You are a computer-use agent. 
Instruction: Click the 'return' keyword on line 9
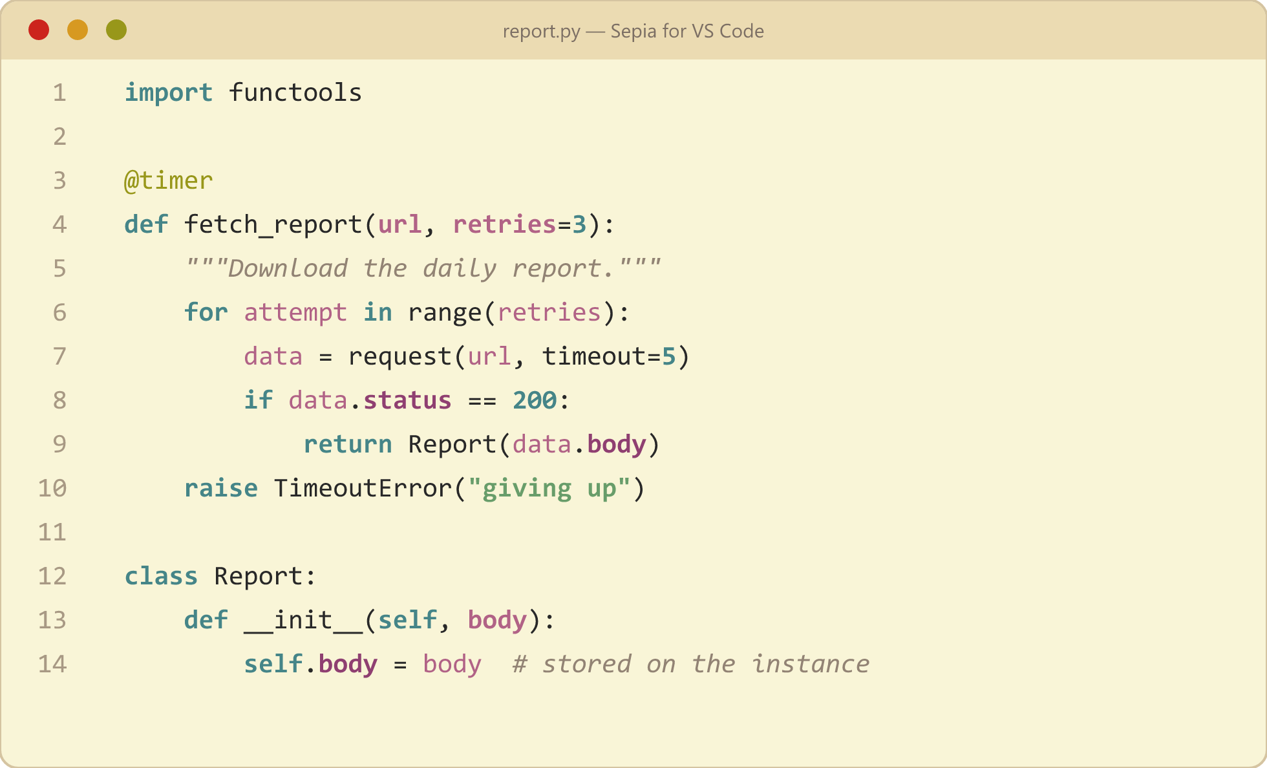tap(348, 444)
